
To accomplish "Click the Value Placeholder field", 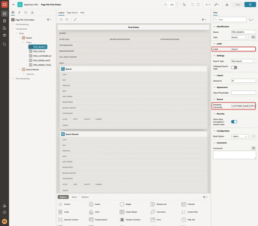I will [x=244, y=93].
